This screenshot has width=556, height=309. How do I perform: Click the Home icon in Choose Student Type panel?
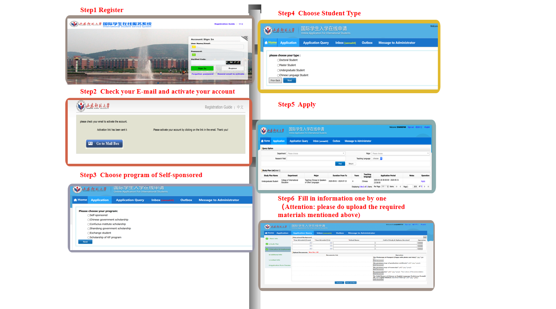coord(266,42)
